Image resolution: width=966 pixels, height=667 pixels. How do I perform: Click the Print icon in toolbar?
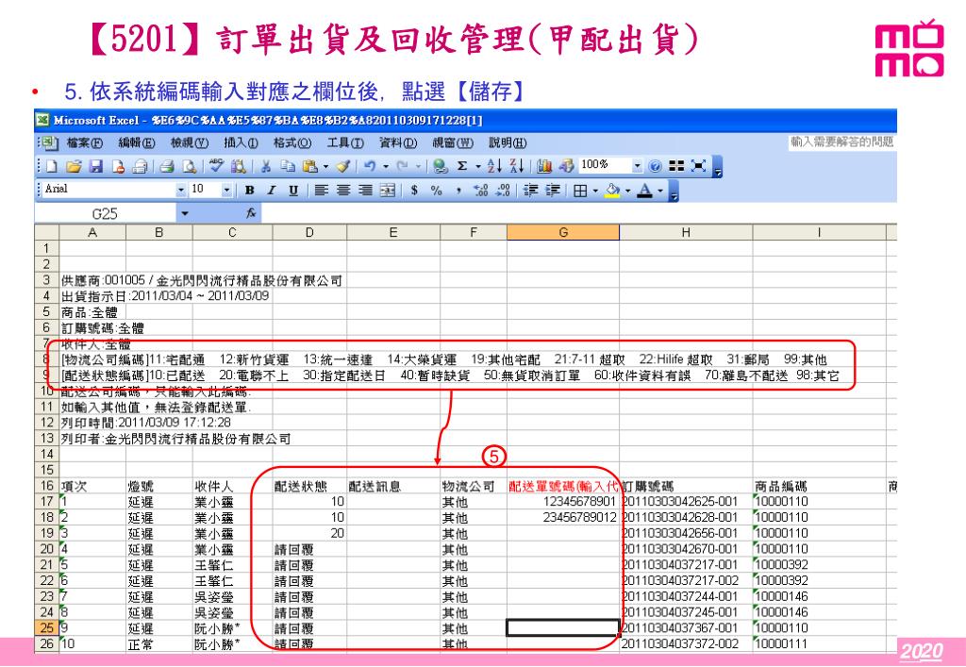(x=166, y=166)
